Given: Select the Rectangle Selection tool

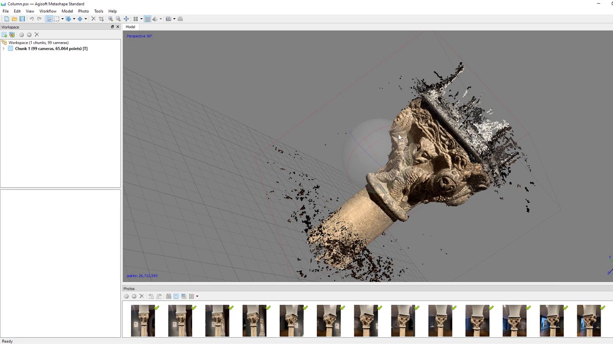Looking at the screenshot, I should click(57, 19).
